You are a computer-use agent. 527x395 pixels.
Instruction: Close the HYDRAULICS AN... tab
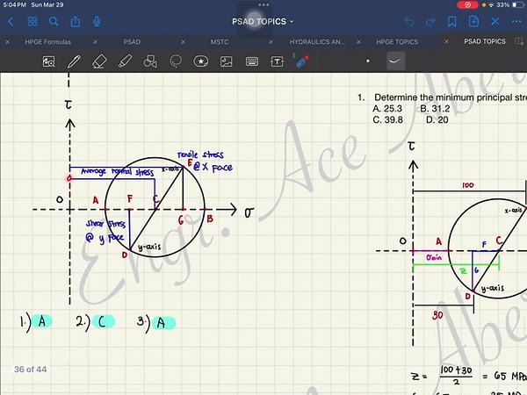(x=271, y=42)
